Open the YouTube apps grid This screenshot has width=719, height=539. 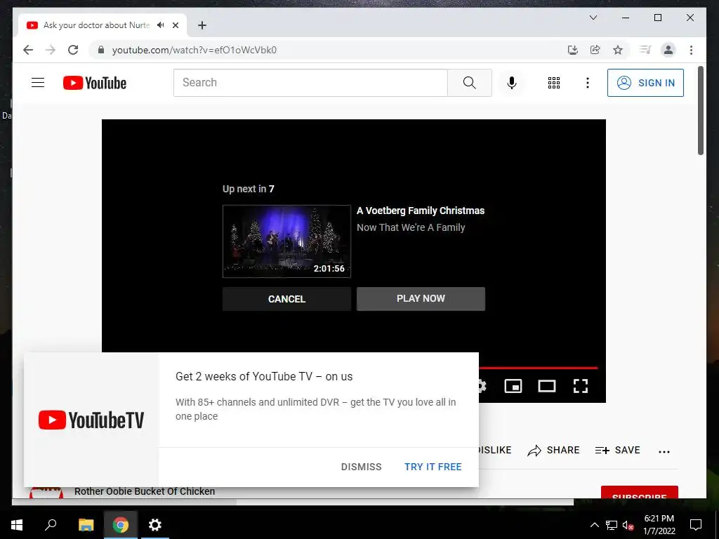point(553,83)
